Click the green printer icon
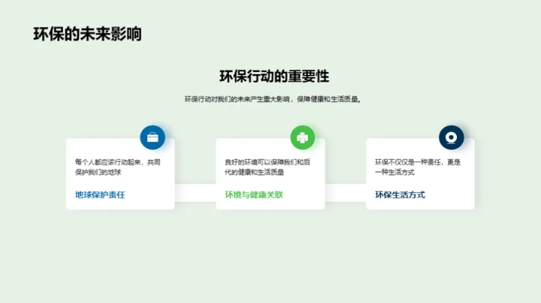Screen dimensions: 541x303 pos(303,137)
